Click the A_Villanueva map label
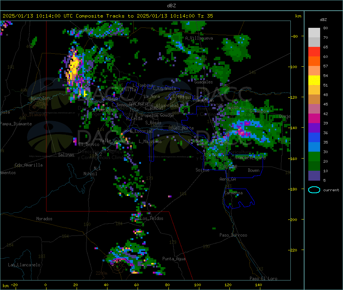 [199, 38]
